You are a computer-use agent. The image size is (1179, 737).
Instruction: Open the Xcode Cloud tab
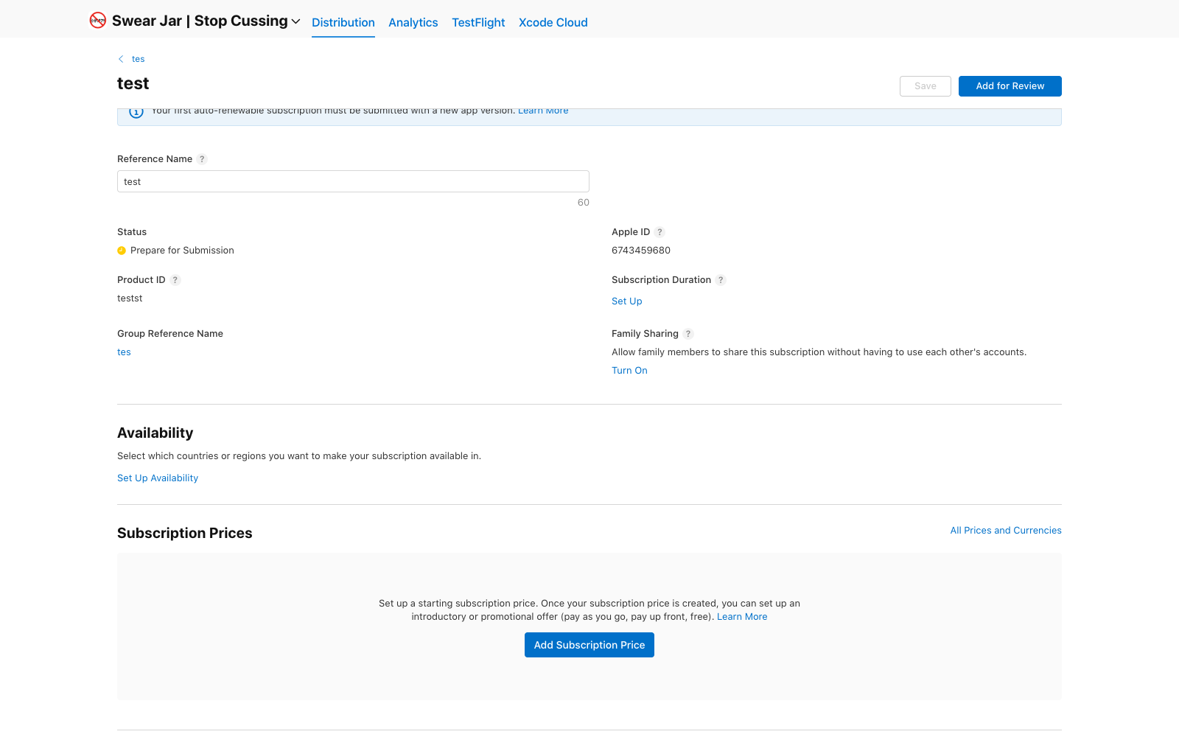click(x=553, y=22)
